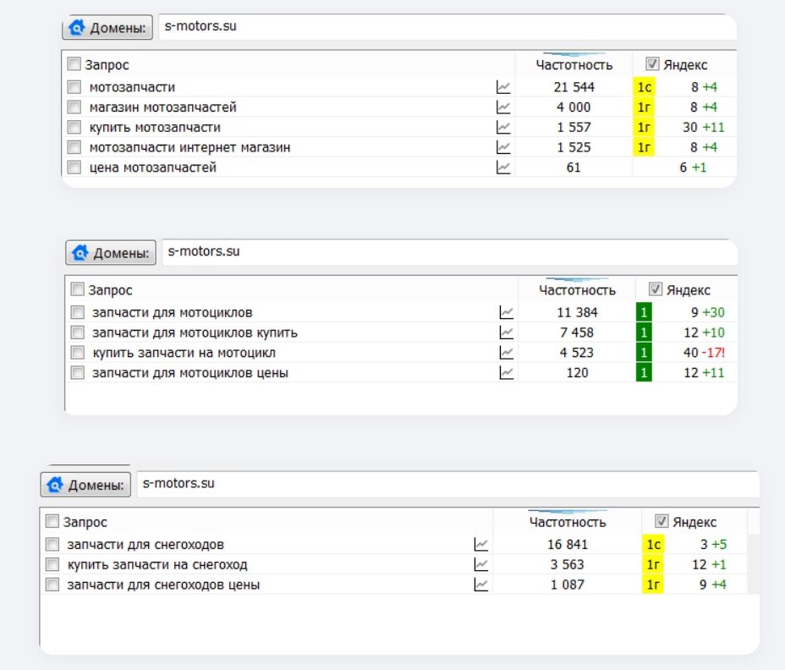Viewport: 785px width, 670px height.
Task: Click the Домены button above motorcycle queries
Action: 111,252
